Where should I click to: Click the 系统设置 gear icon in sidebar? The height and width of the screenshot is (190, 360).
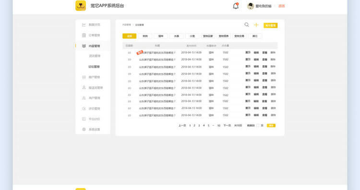click(84, 129)
